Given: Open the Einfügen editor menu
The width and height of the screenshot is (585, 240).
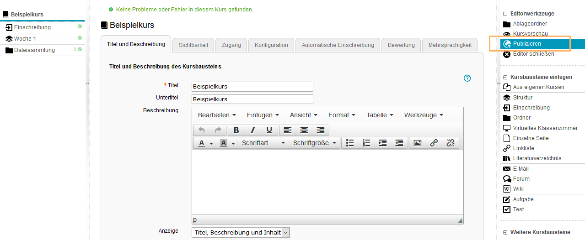Looking at the screenshot, I should [x=263, y=115].
